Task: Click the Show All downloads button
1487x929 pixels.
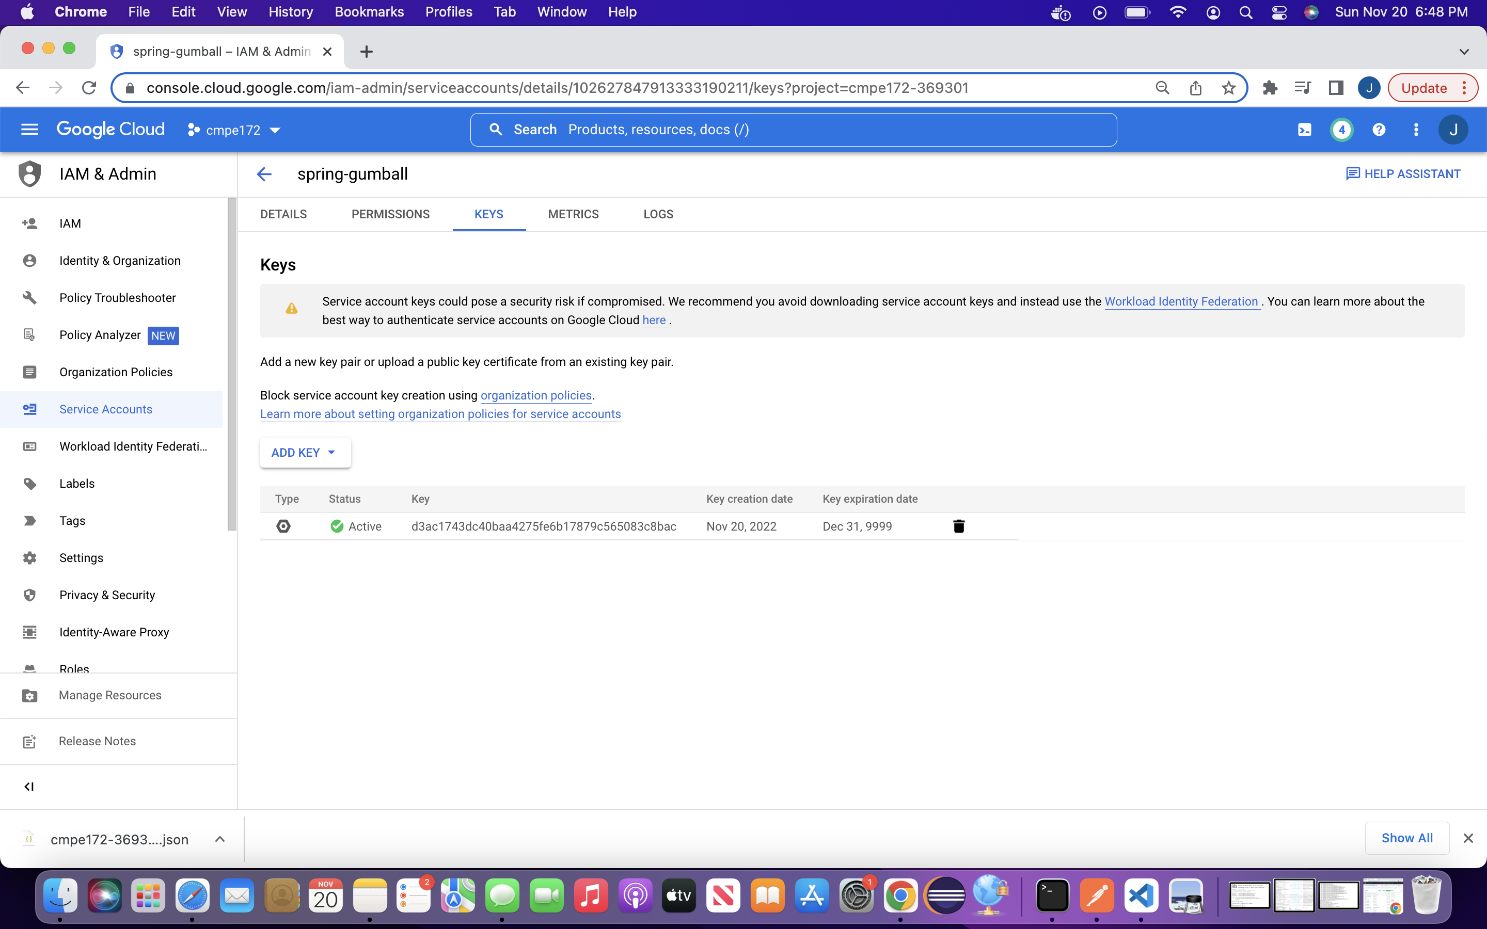Action: tap(1406, 838)
